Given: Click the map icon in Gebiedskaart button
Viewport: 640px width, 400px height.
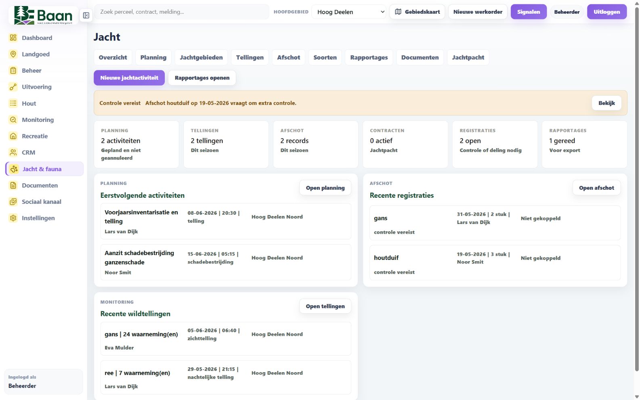Looking at the screenshot, I should coord(398,12).
